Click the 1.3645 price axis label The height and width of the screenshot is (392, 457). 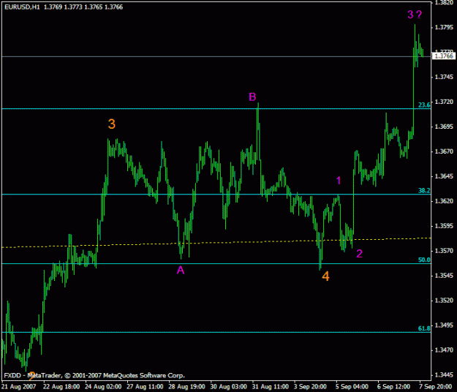click(444, 176)
